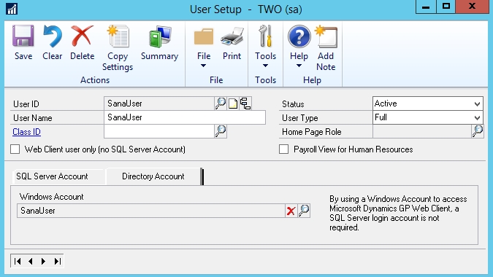493x277 pixels.
Task: Open the hierarchy icon next to User ID
Action: click(x=245, y=104)
